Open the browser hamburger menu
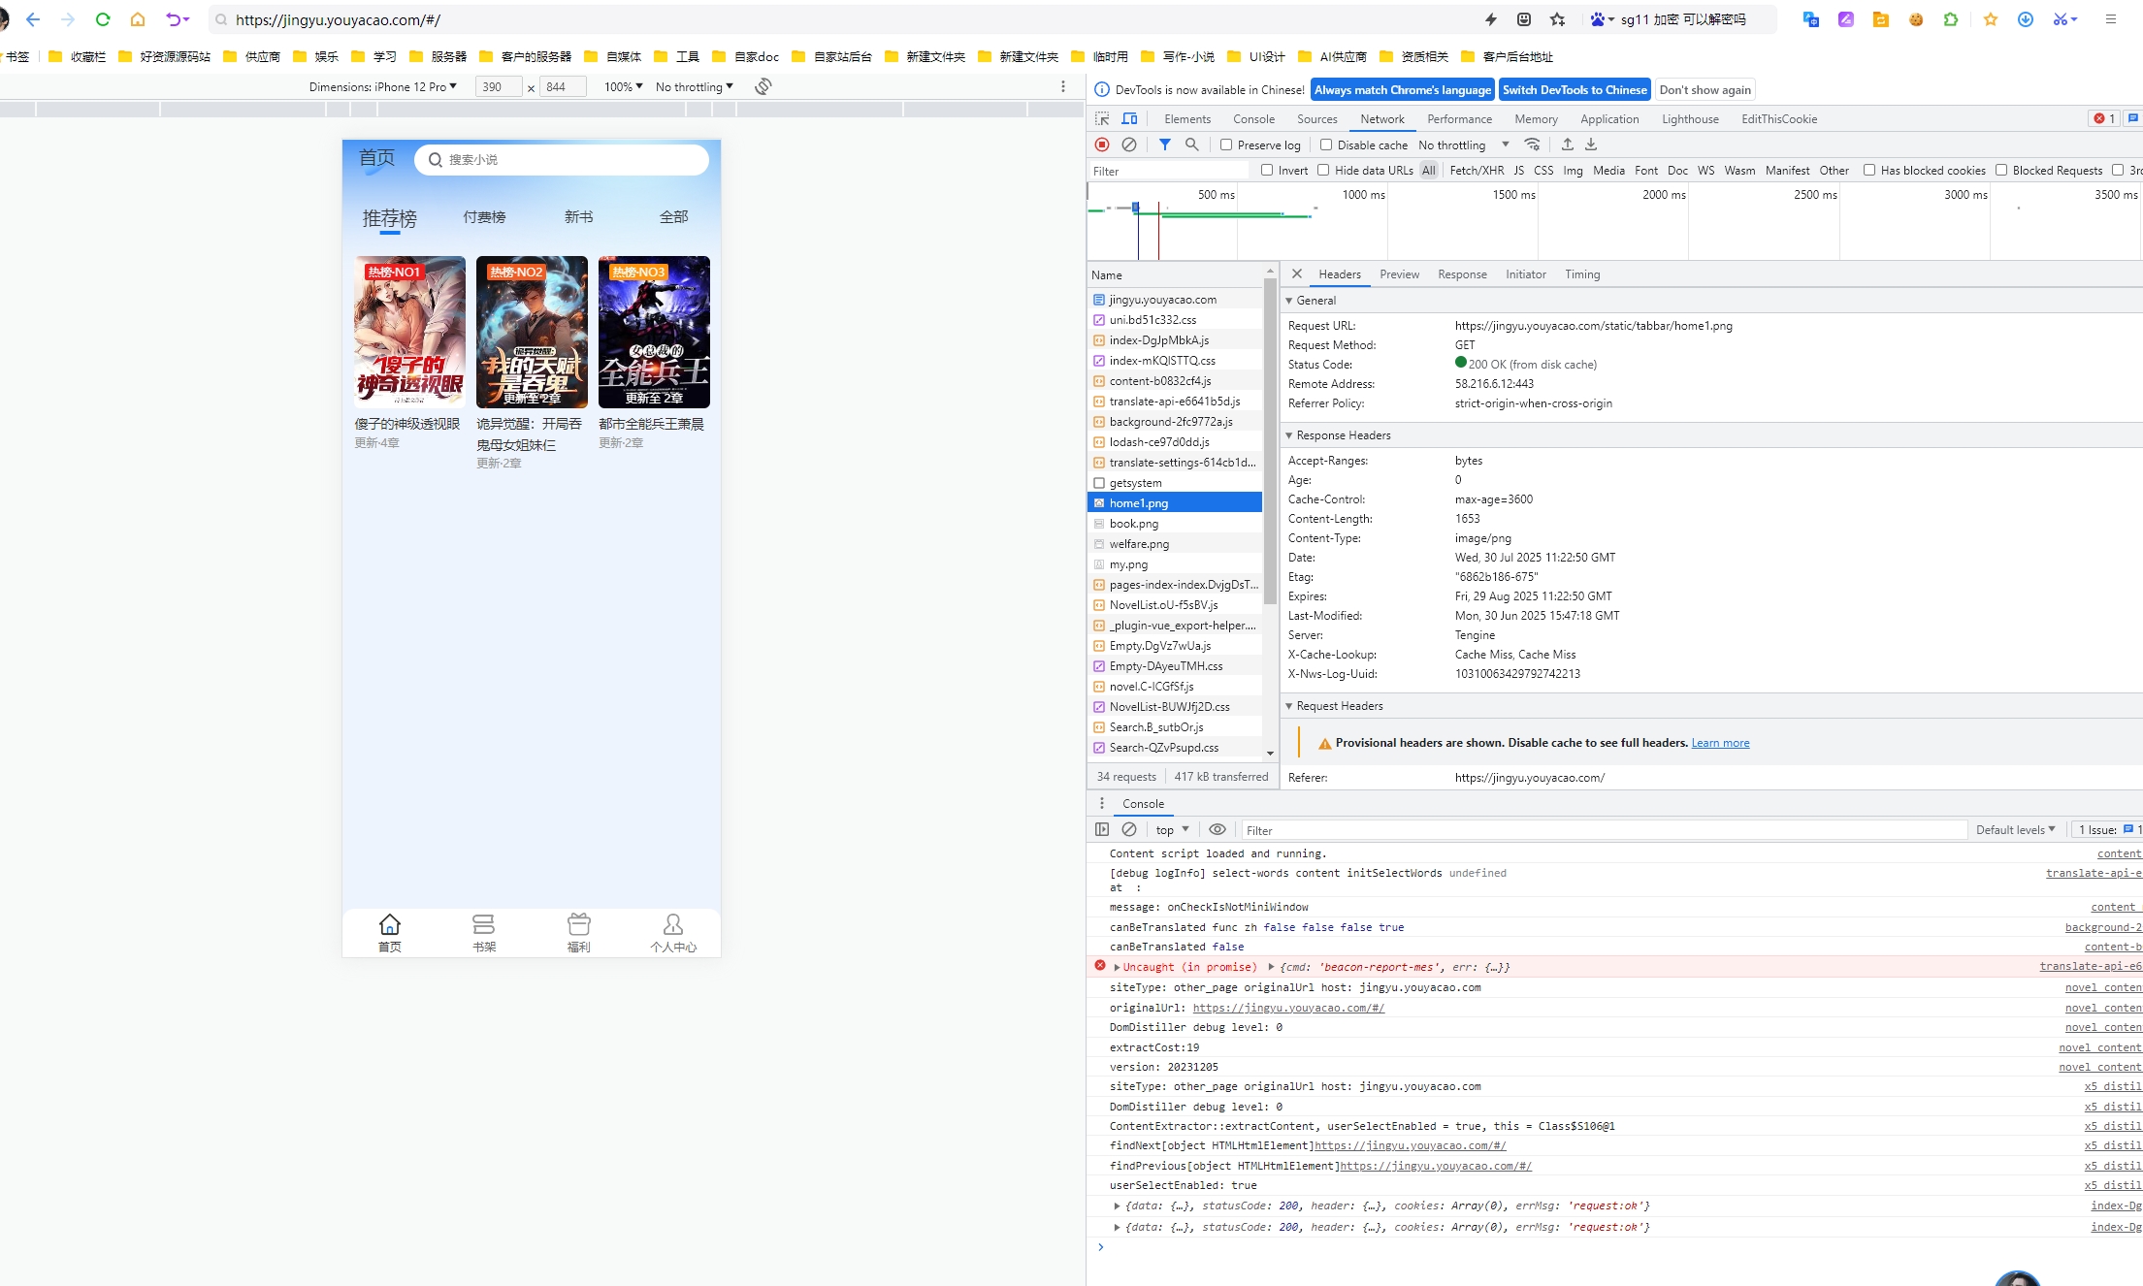The image size is (2143, 1286). click(2110, 19)
